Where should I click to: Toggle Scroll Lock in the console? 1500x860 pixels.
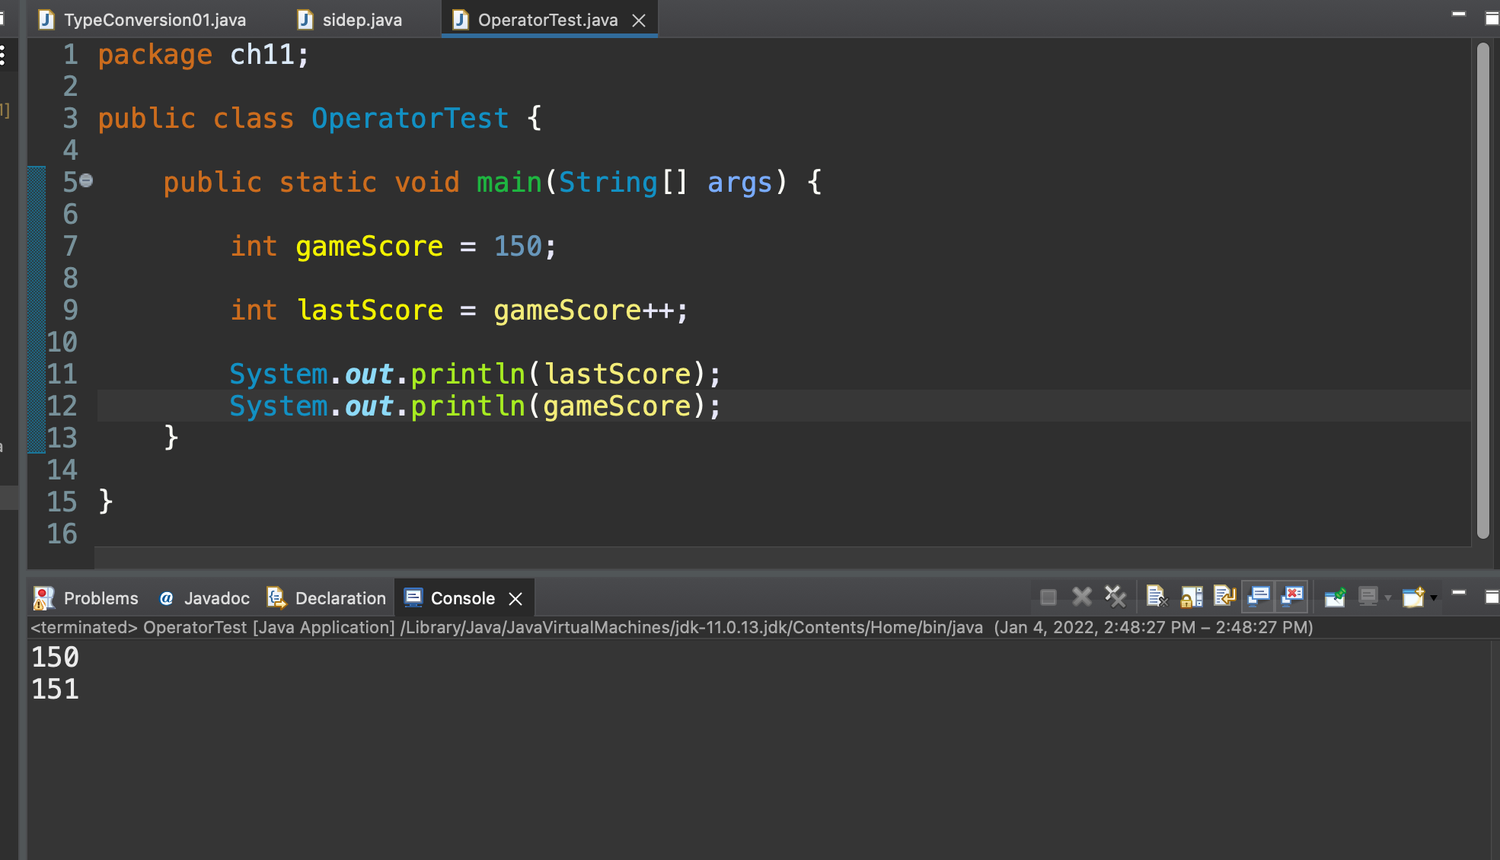click(x=1191, y=597)
